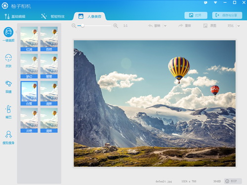Click the zoom out magnifier icon

74,26
